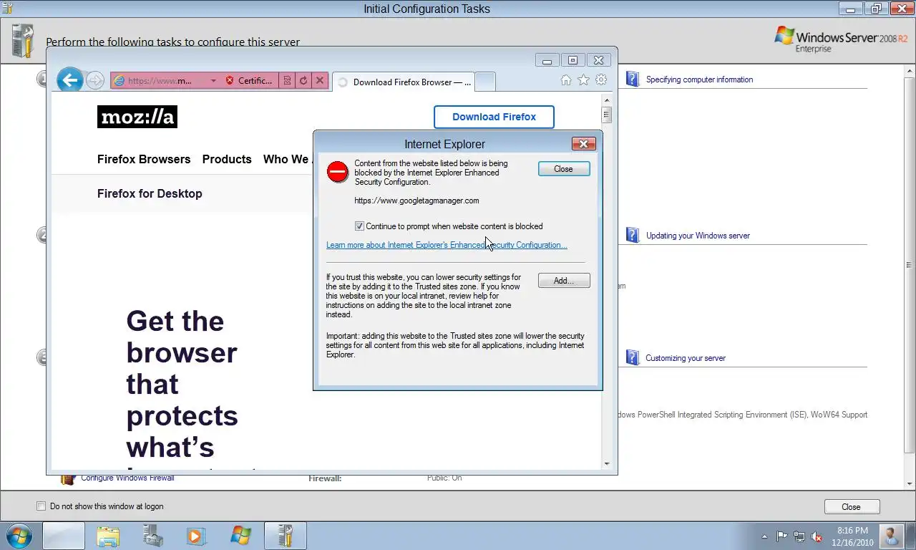The width and height of the screenshot is (916, 550).
Task: Open the Products menu
Action: [x=227, y=159]
